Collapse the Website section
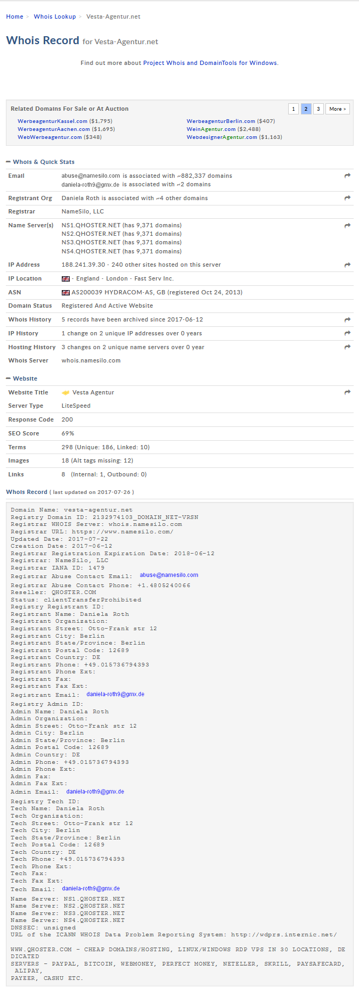The image size is (359, 997). tap(9, 378)
